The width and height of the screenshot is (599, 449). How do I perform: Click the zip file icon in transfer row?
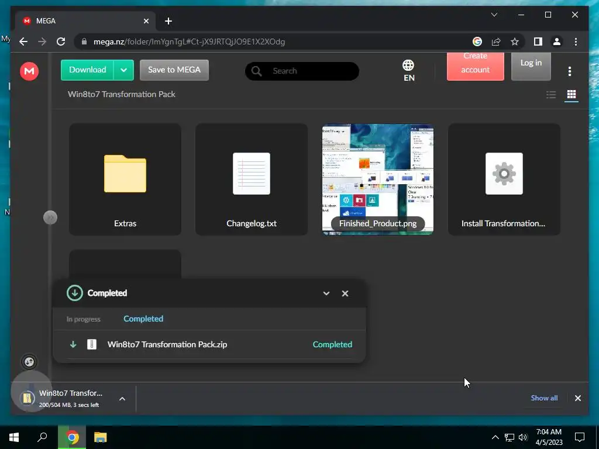92,344
